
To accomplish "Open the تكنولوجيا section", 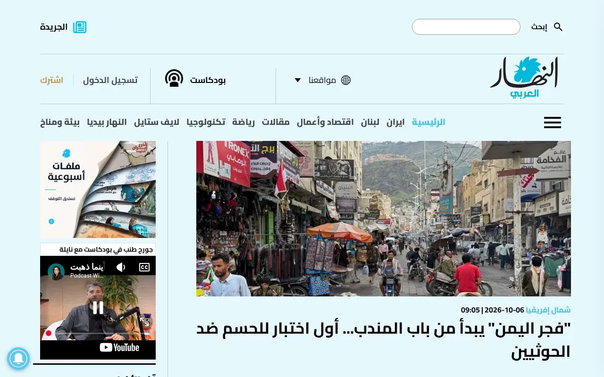I will (206, 123).
